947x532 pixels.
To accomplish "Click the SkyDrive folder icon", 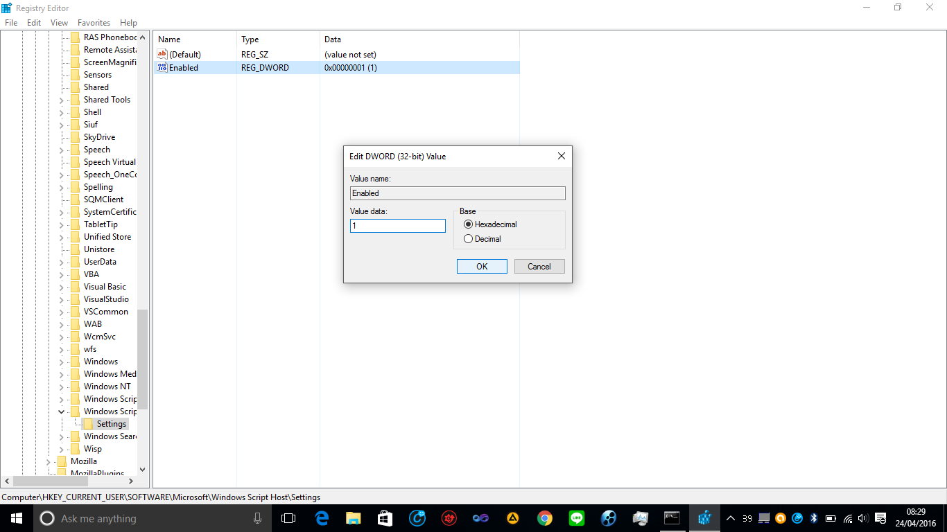I will 75,137.
